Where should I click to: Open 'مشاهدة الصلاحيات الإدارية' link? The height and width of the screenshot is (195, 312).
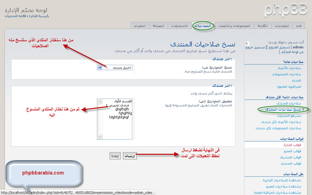pyautogui.click(x=282, y=180)
